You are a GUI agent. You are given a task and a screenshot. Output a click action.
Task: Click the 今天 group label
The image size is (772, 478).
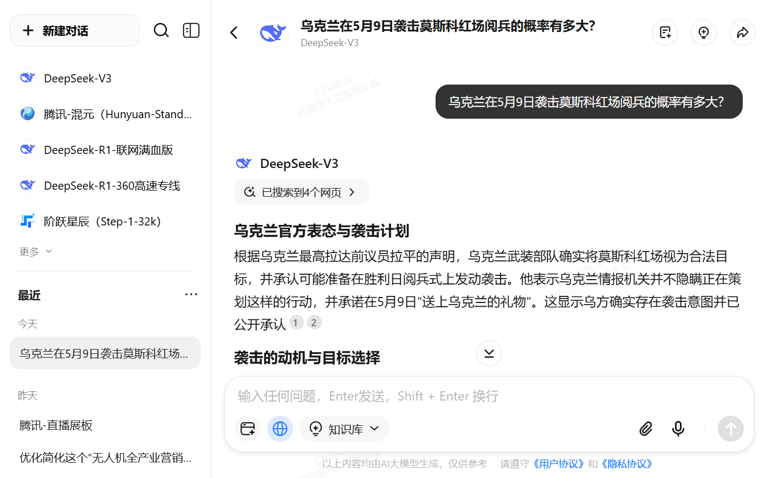[28, 324]
